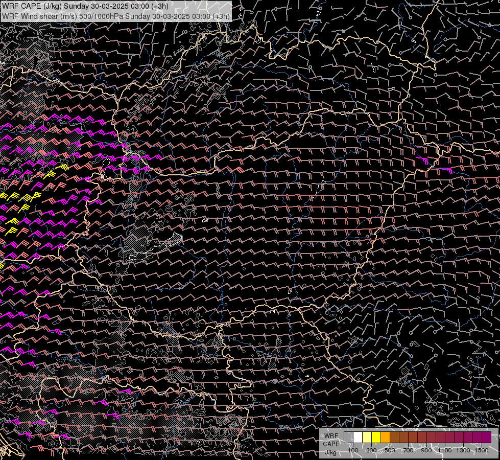
Task: Click the orange CAPE legend swatch
Action: pos(385,438)
